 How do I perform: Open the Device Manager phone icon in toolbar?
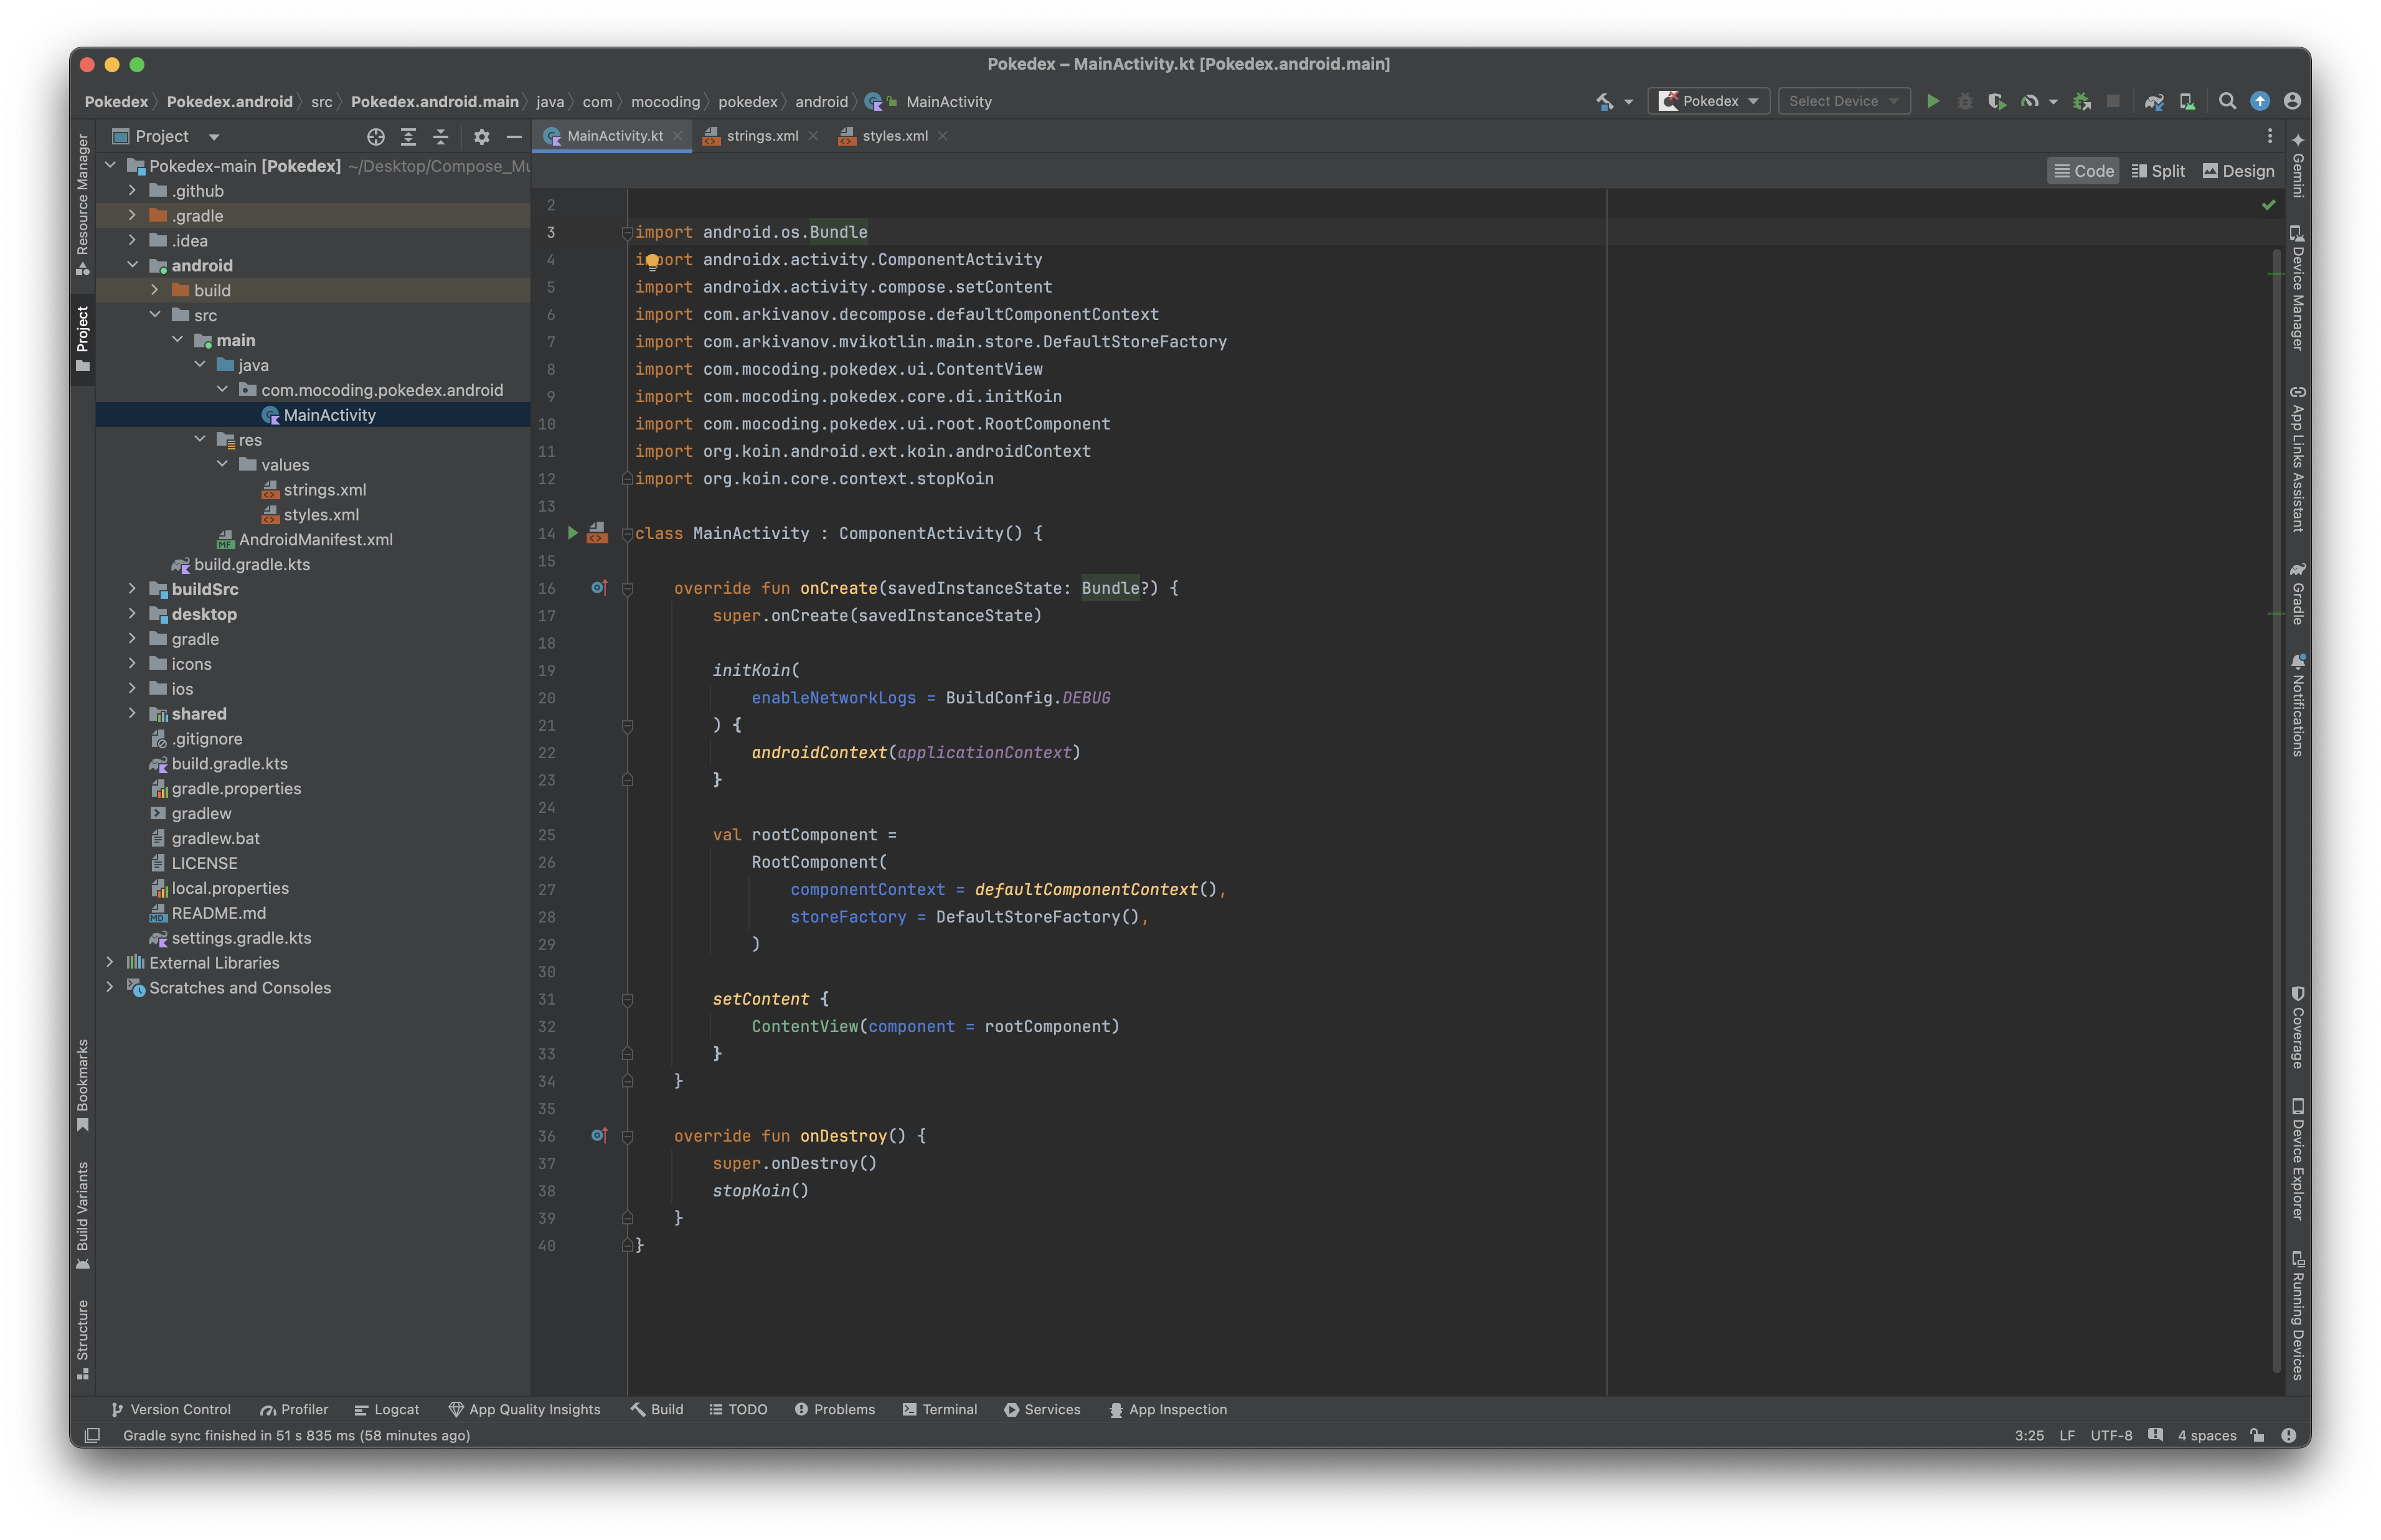pos(2187,101)
